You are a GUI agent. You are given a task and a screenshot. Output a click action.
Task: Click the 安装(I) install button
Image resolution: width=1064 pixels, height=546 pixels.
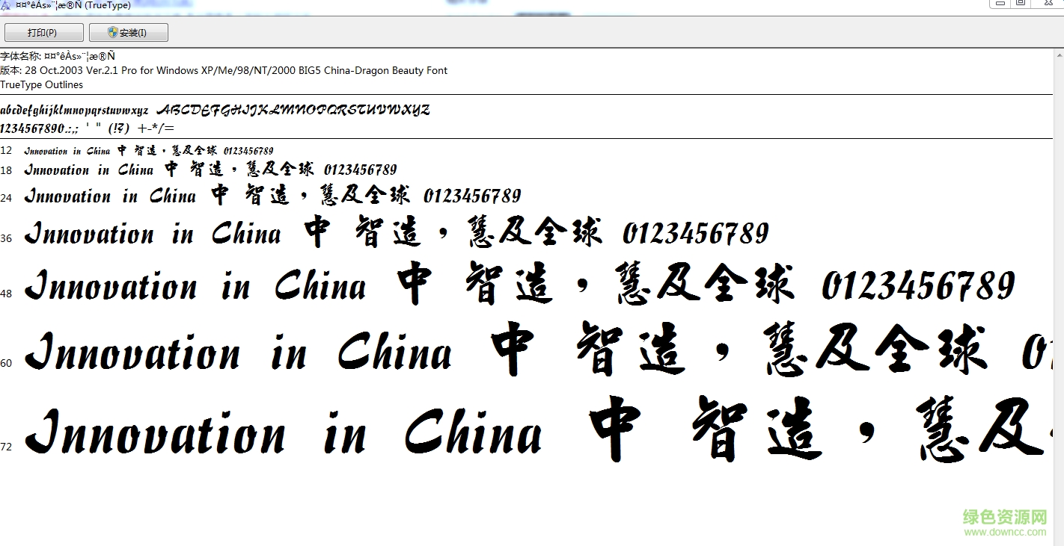tap(128, 32)
